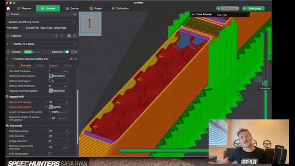295x166 pixels.
Task: Switch to the Prepare tab
Action: pyautogui.click(x=24, y=8)
